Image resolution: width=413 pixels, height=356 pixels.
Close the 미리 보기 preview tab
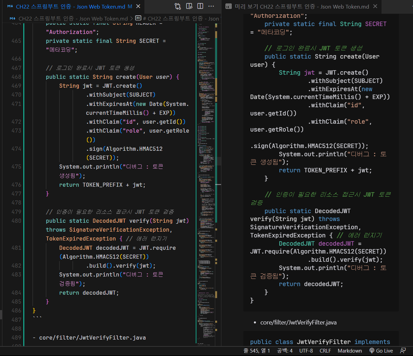pyautogui.click(x=375, y=7)
